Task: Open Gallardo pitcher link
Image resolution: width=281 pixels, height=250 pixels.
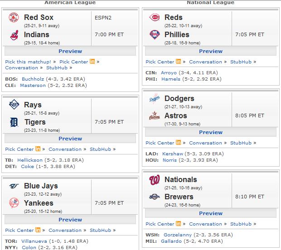Action: click(171, 241)
